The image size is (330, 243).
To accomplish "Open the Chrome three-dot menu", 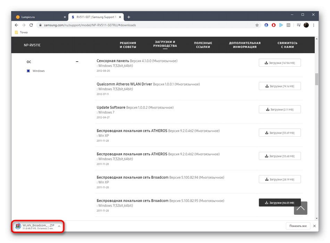I will pyautogui.click(x=314, y=25).
